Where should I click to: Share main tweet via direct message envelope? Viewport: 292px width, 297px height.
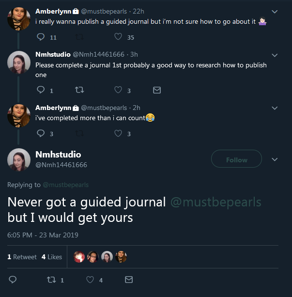pyautogui.click(x=129, y=280)
